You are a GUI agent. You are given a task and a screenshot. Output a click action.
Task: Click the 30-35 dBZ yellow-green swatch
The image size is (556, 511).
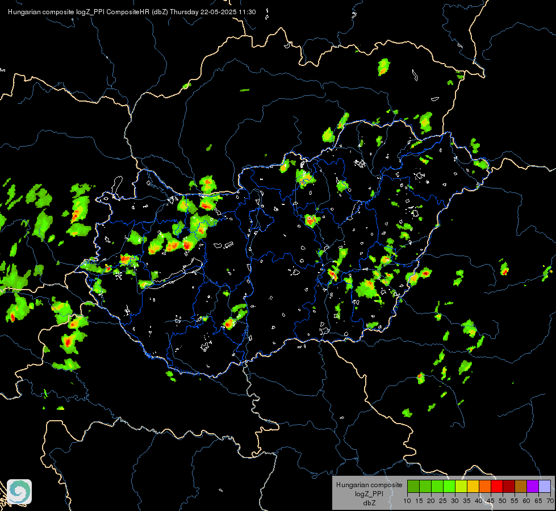pos(461,487)
